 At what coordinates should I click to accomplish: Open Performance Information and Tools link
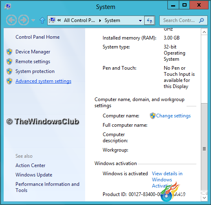point(47,187)
